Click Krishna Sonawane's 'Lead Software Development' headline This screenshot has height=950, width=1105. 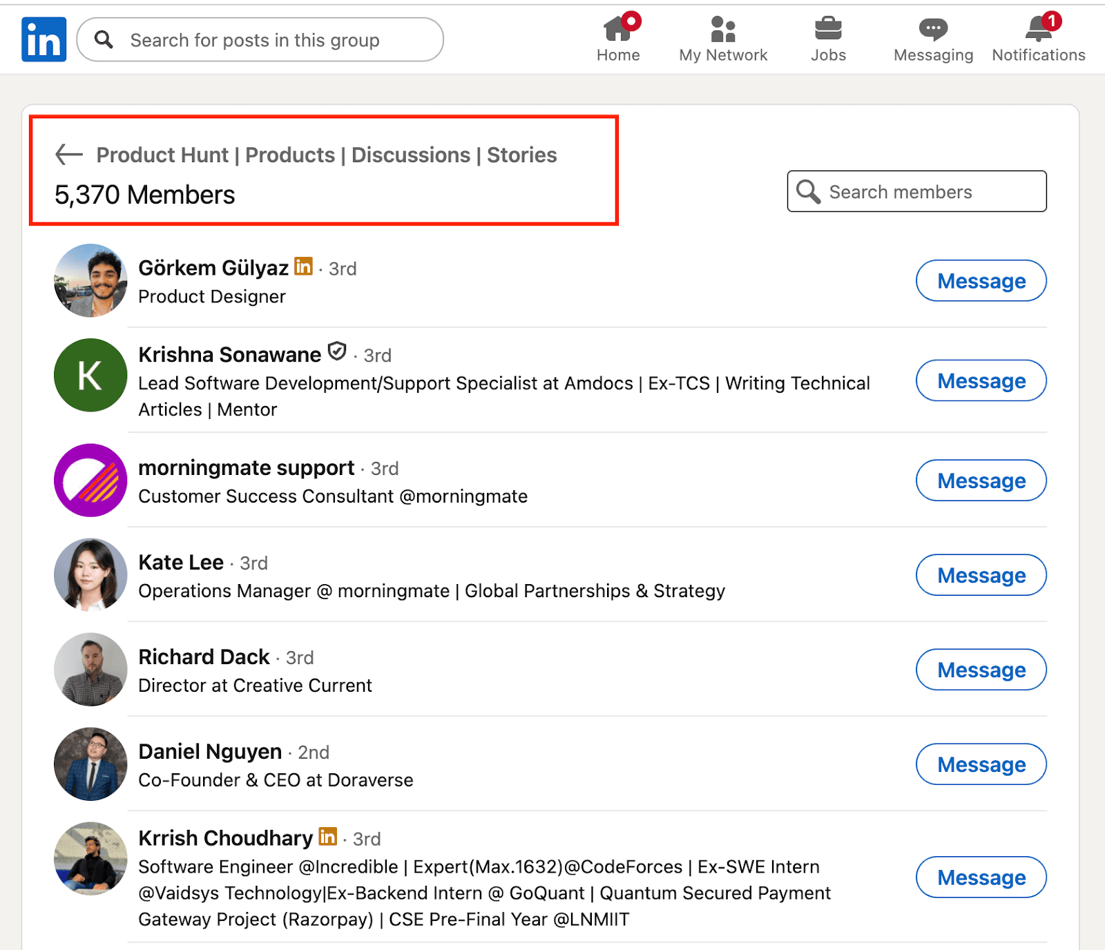[x=504, y=396]
